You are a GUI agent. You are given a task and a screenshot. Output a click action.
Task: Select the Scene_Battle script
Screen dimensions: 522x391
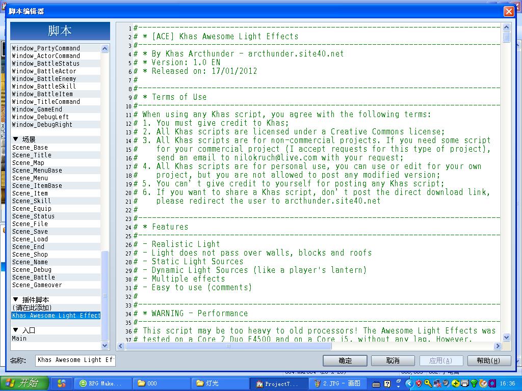click(56, 277)
